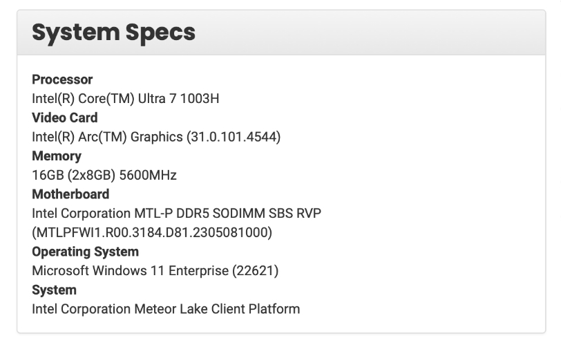Click the OS build number 22621
This screenshot has width=563, height=345.
256,271
